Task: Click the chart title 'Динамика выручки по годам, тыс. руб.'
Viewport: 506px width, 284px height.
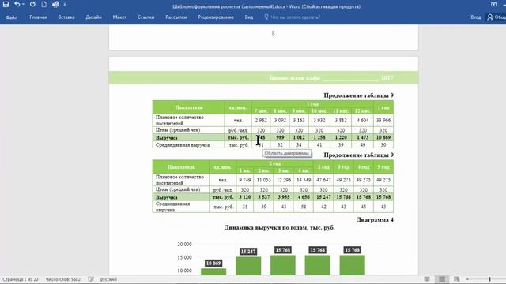Action: coord(279,228)
